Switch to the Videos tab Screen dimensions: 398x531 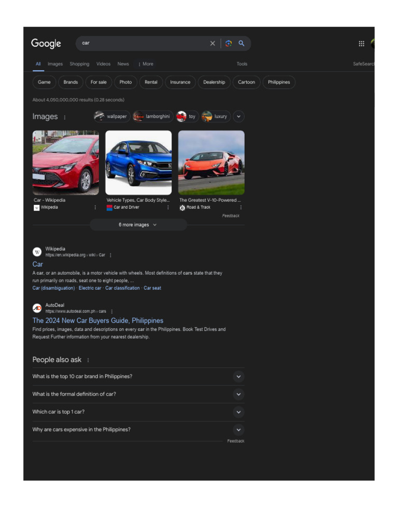[x=103, y=64]
